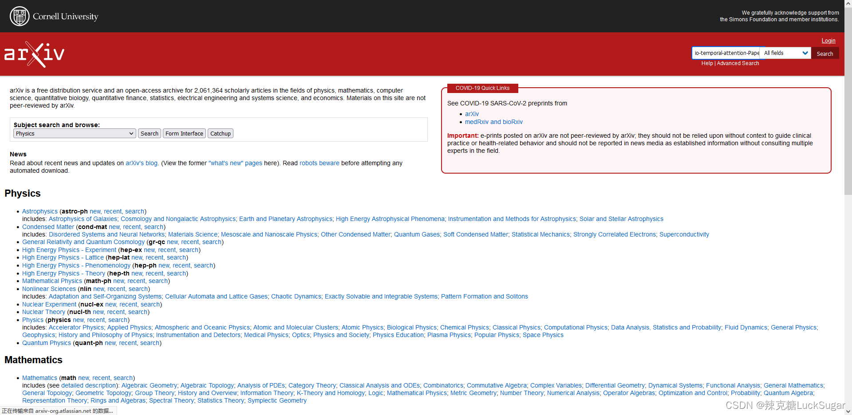This screenshot has height=415, width=852.
Task: Open Space Physics link
Action: (543, 335)
